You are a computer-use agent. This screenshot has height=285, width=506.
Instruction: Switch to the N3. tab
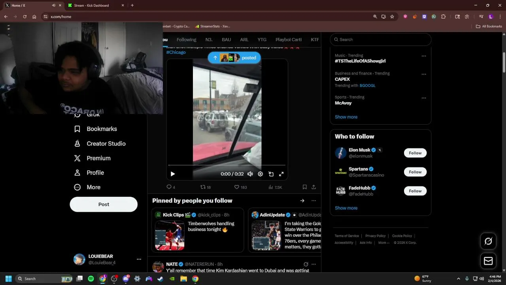coord(209,40)
